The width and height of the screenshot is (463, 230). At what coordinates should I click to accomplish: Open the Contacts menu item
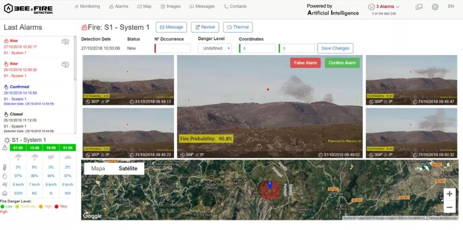pos(235,6)
